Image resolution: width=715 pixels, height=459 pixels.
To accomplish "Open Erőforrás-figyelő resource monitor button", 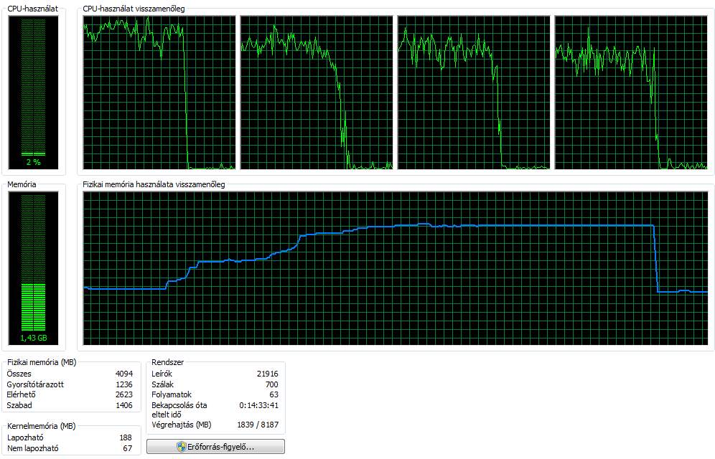I will coord(215,447).
